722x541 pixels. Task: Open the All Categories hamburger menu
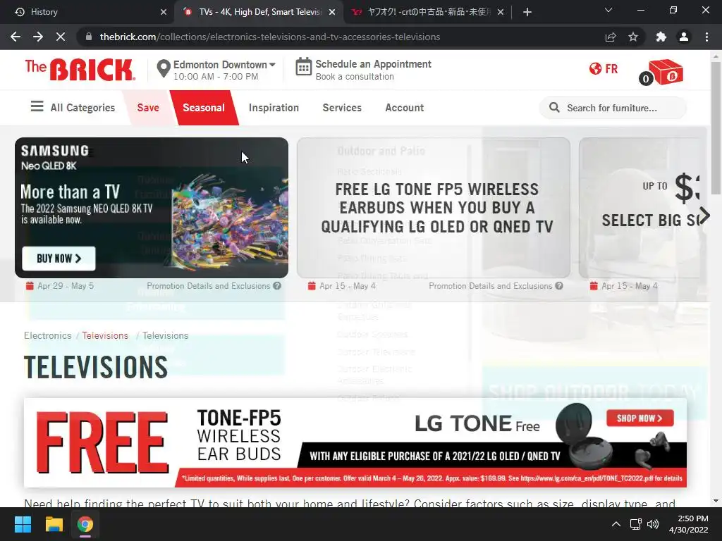(73, 107)
